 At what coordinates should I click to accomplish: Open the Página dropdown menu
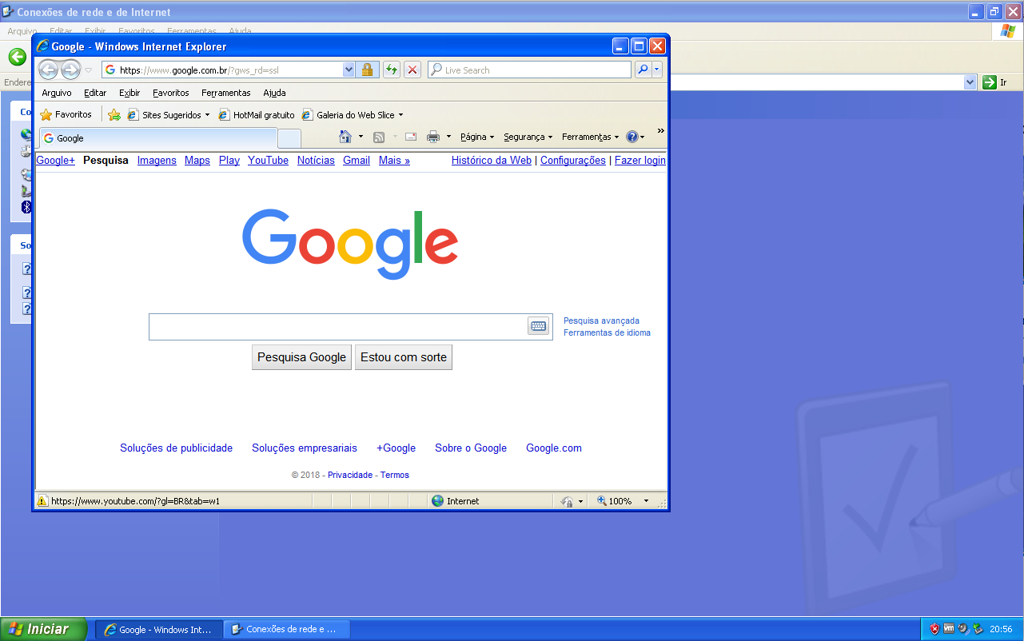pos(477,137)
